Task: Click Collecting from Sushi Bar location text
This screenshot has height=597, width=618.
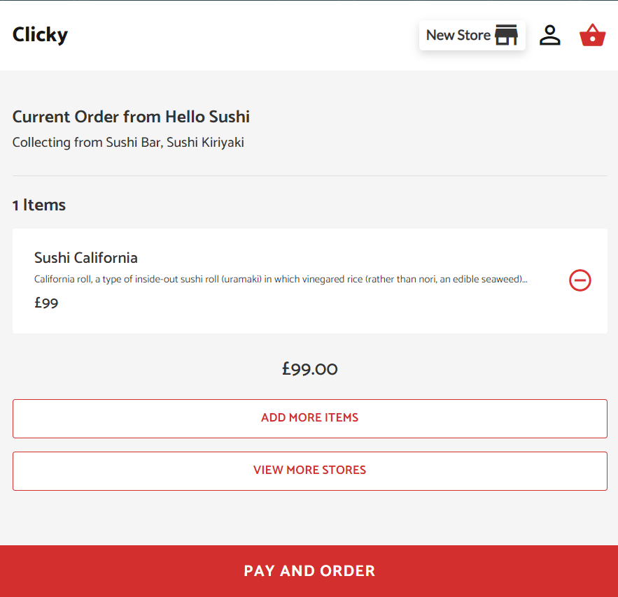Action: [128, 143]
